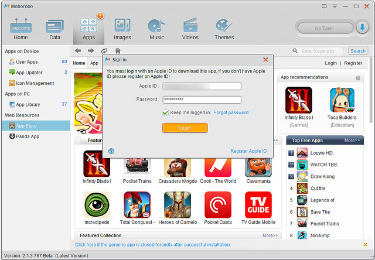Open the Home welcome section
This screenshot has width=375, height=260.
21,30
